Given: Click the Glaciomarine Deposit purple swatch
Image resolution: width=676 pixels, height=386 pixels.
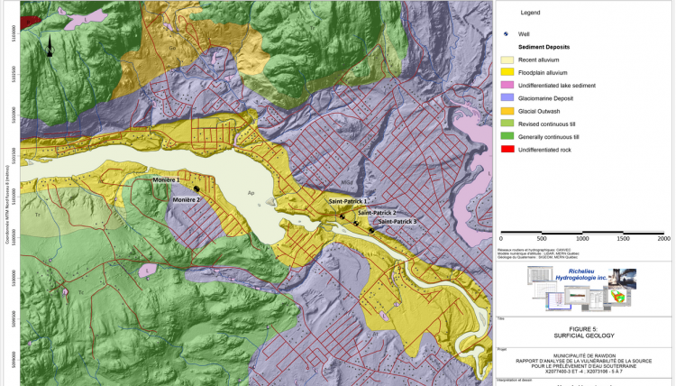Looking at the screenshot, I should (x=507, y=98).
